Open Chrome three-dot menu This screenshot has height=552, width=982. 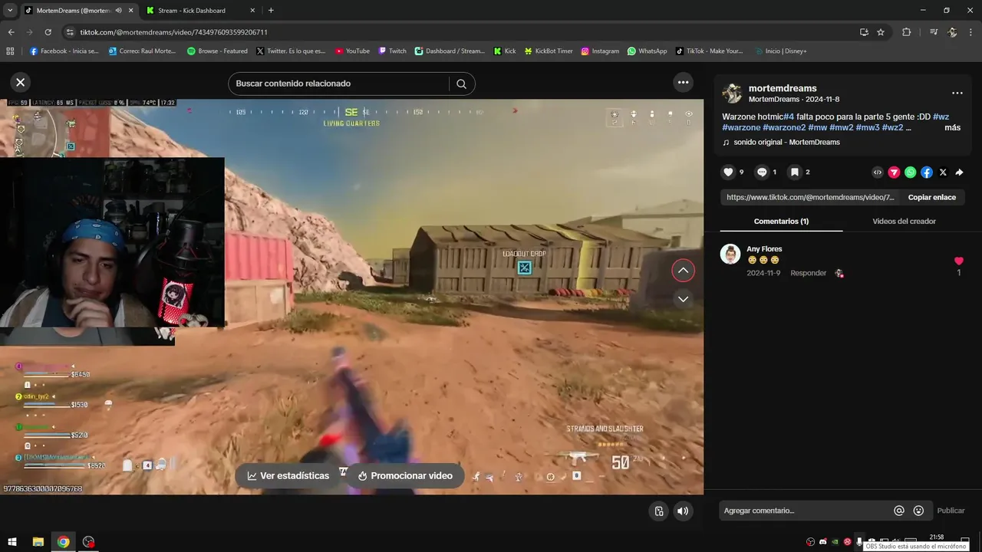970,32
